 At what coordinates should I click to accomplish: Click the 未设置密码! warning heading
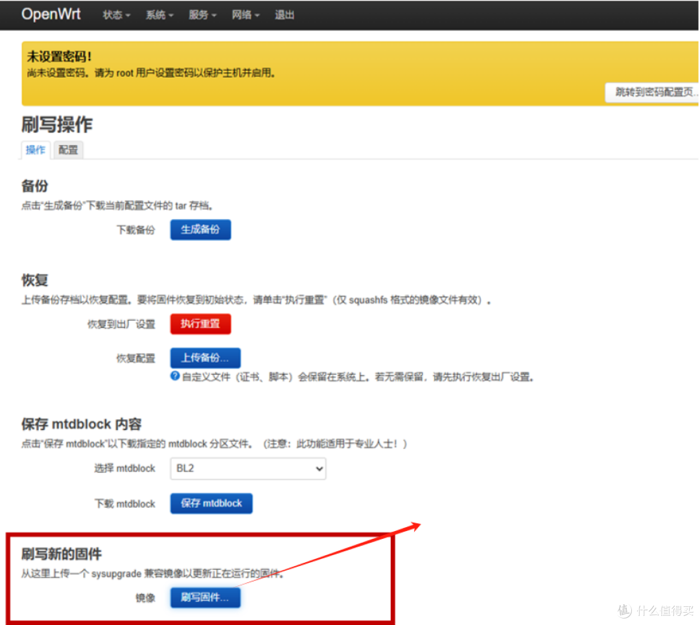(x=60, y=56)
